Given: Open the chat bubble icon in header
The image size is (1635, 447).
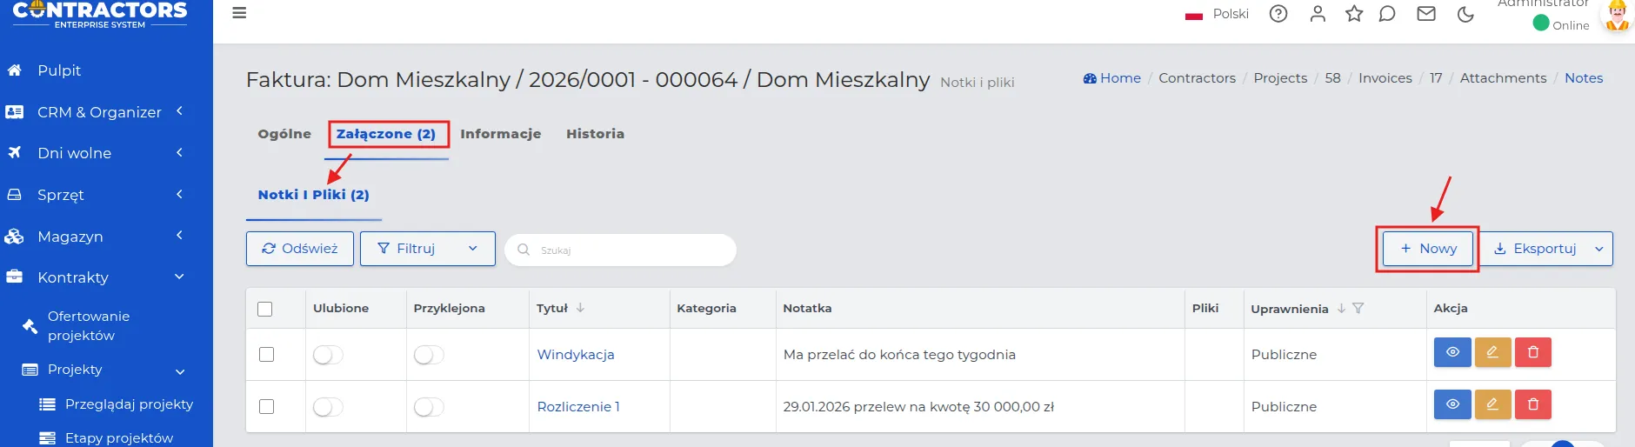Looking at the screenshot, I should point(1387,14).
